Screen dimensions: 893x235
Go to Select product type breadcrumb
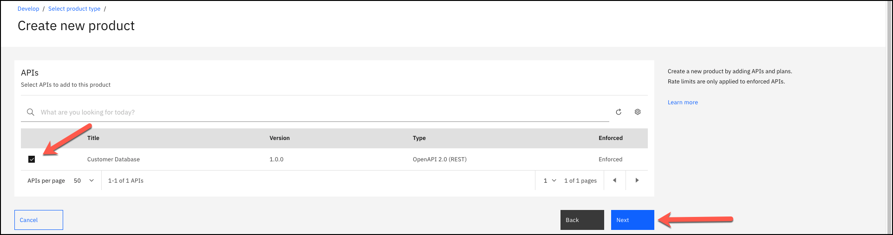tap(74, 9)
